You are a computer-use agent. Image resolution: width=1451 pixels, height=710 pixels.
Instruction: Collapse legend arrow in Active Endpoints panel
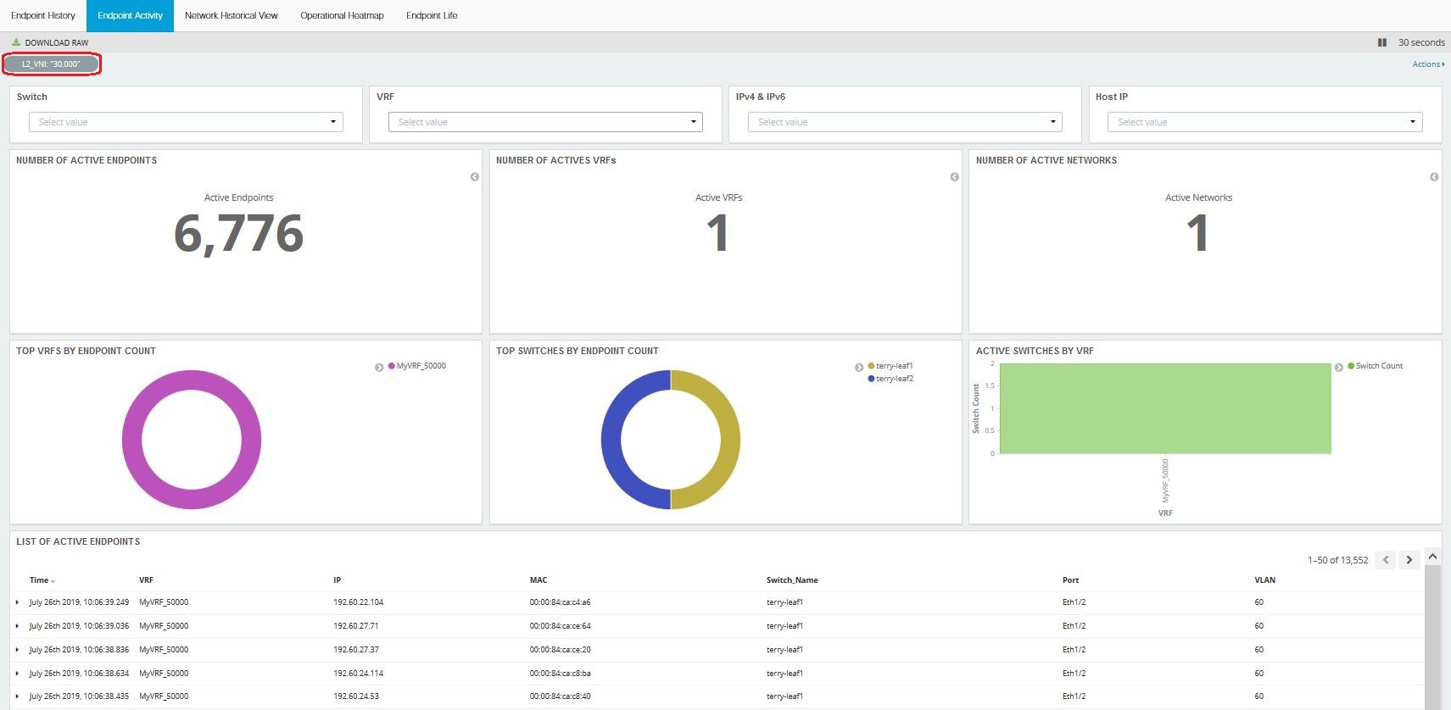click(x=475, y=177)
